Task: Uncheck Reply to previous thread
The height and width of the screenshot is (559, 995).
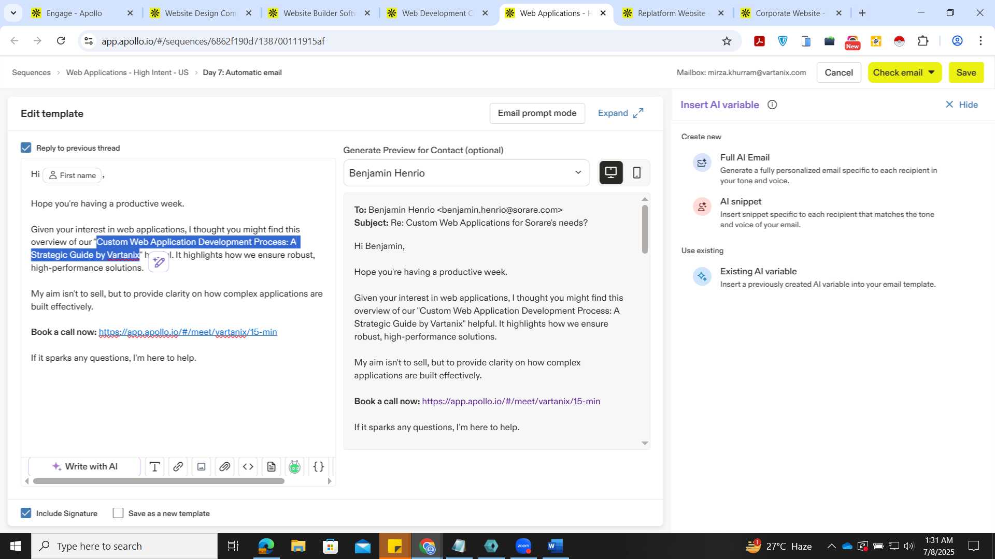Action: pyautogui.click(x=26, y=148)
